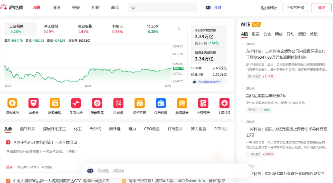Screen dimensions: 333x183
Task: Select 电力 category tab
Action: click(x=132, y=129)
